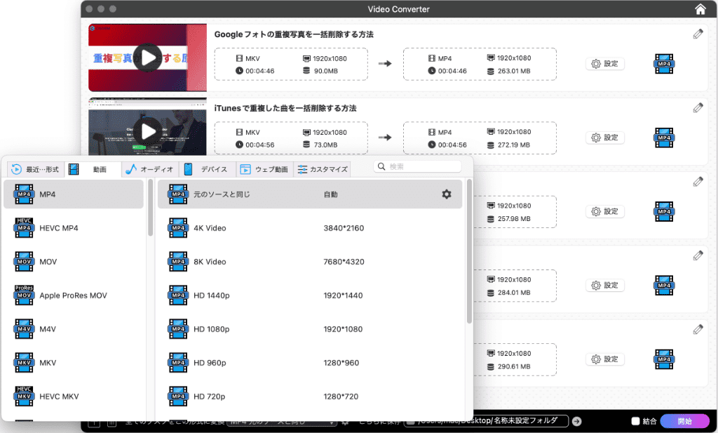This screenshot has height=433, width=718.
Task: Play the Googleフォト video thumbnail
Action: 147,58
